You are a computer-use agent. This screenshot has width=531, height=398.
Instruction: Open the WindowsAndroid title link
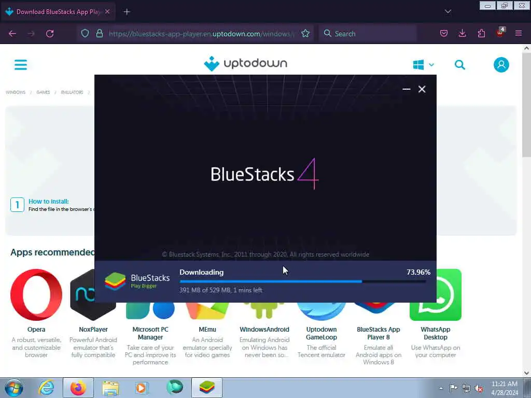pyautogui.click(x=264, y=329)
